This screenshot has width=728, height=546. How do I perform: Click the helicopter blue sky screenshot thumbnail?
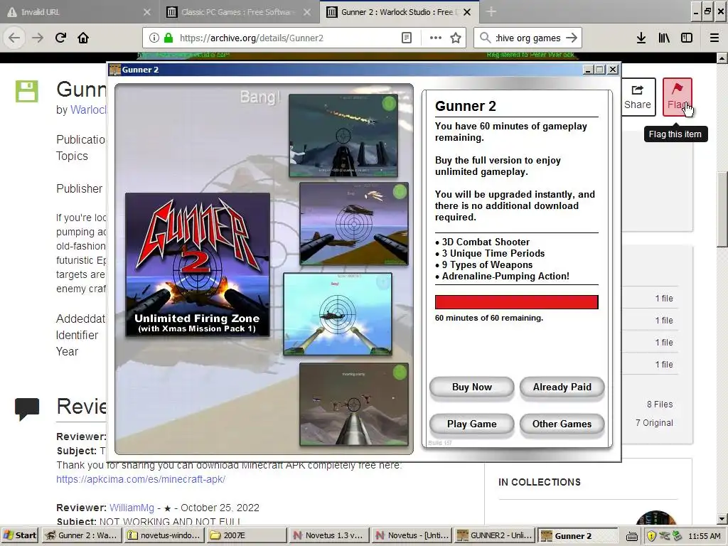(x=338, y=314)
